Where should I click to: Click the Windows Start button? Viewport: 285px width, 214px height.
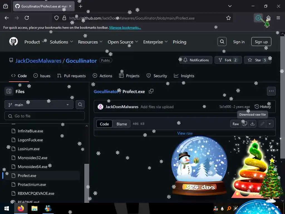[7, 208]
